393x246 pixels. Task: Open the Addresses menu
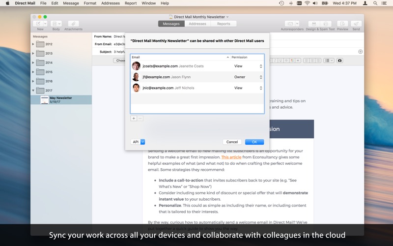click(111, 3)
